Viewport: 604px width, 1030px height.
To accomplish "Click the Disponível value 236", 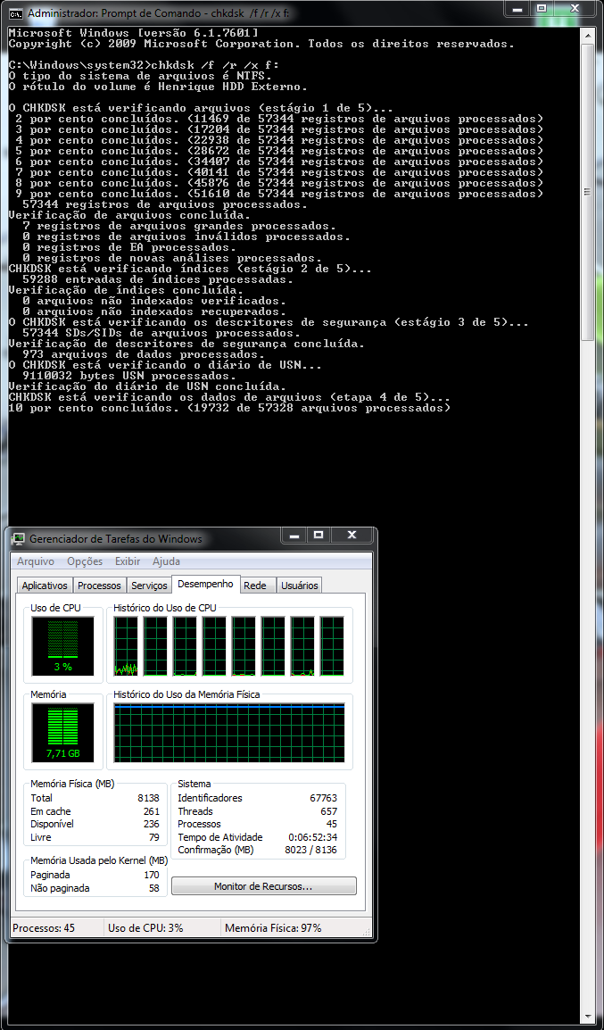I will (152, 824).
